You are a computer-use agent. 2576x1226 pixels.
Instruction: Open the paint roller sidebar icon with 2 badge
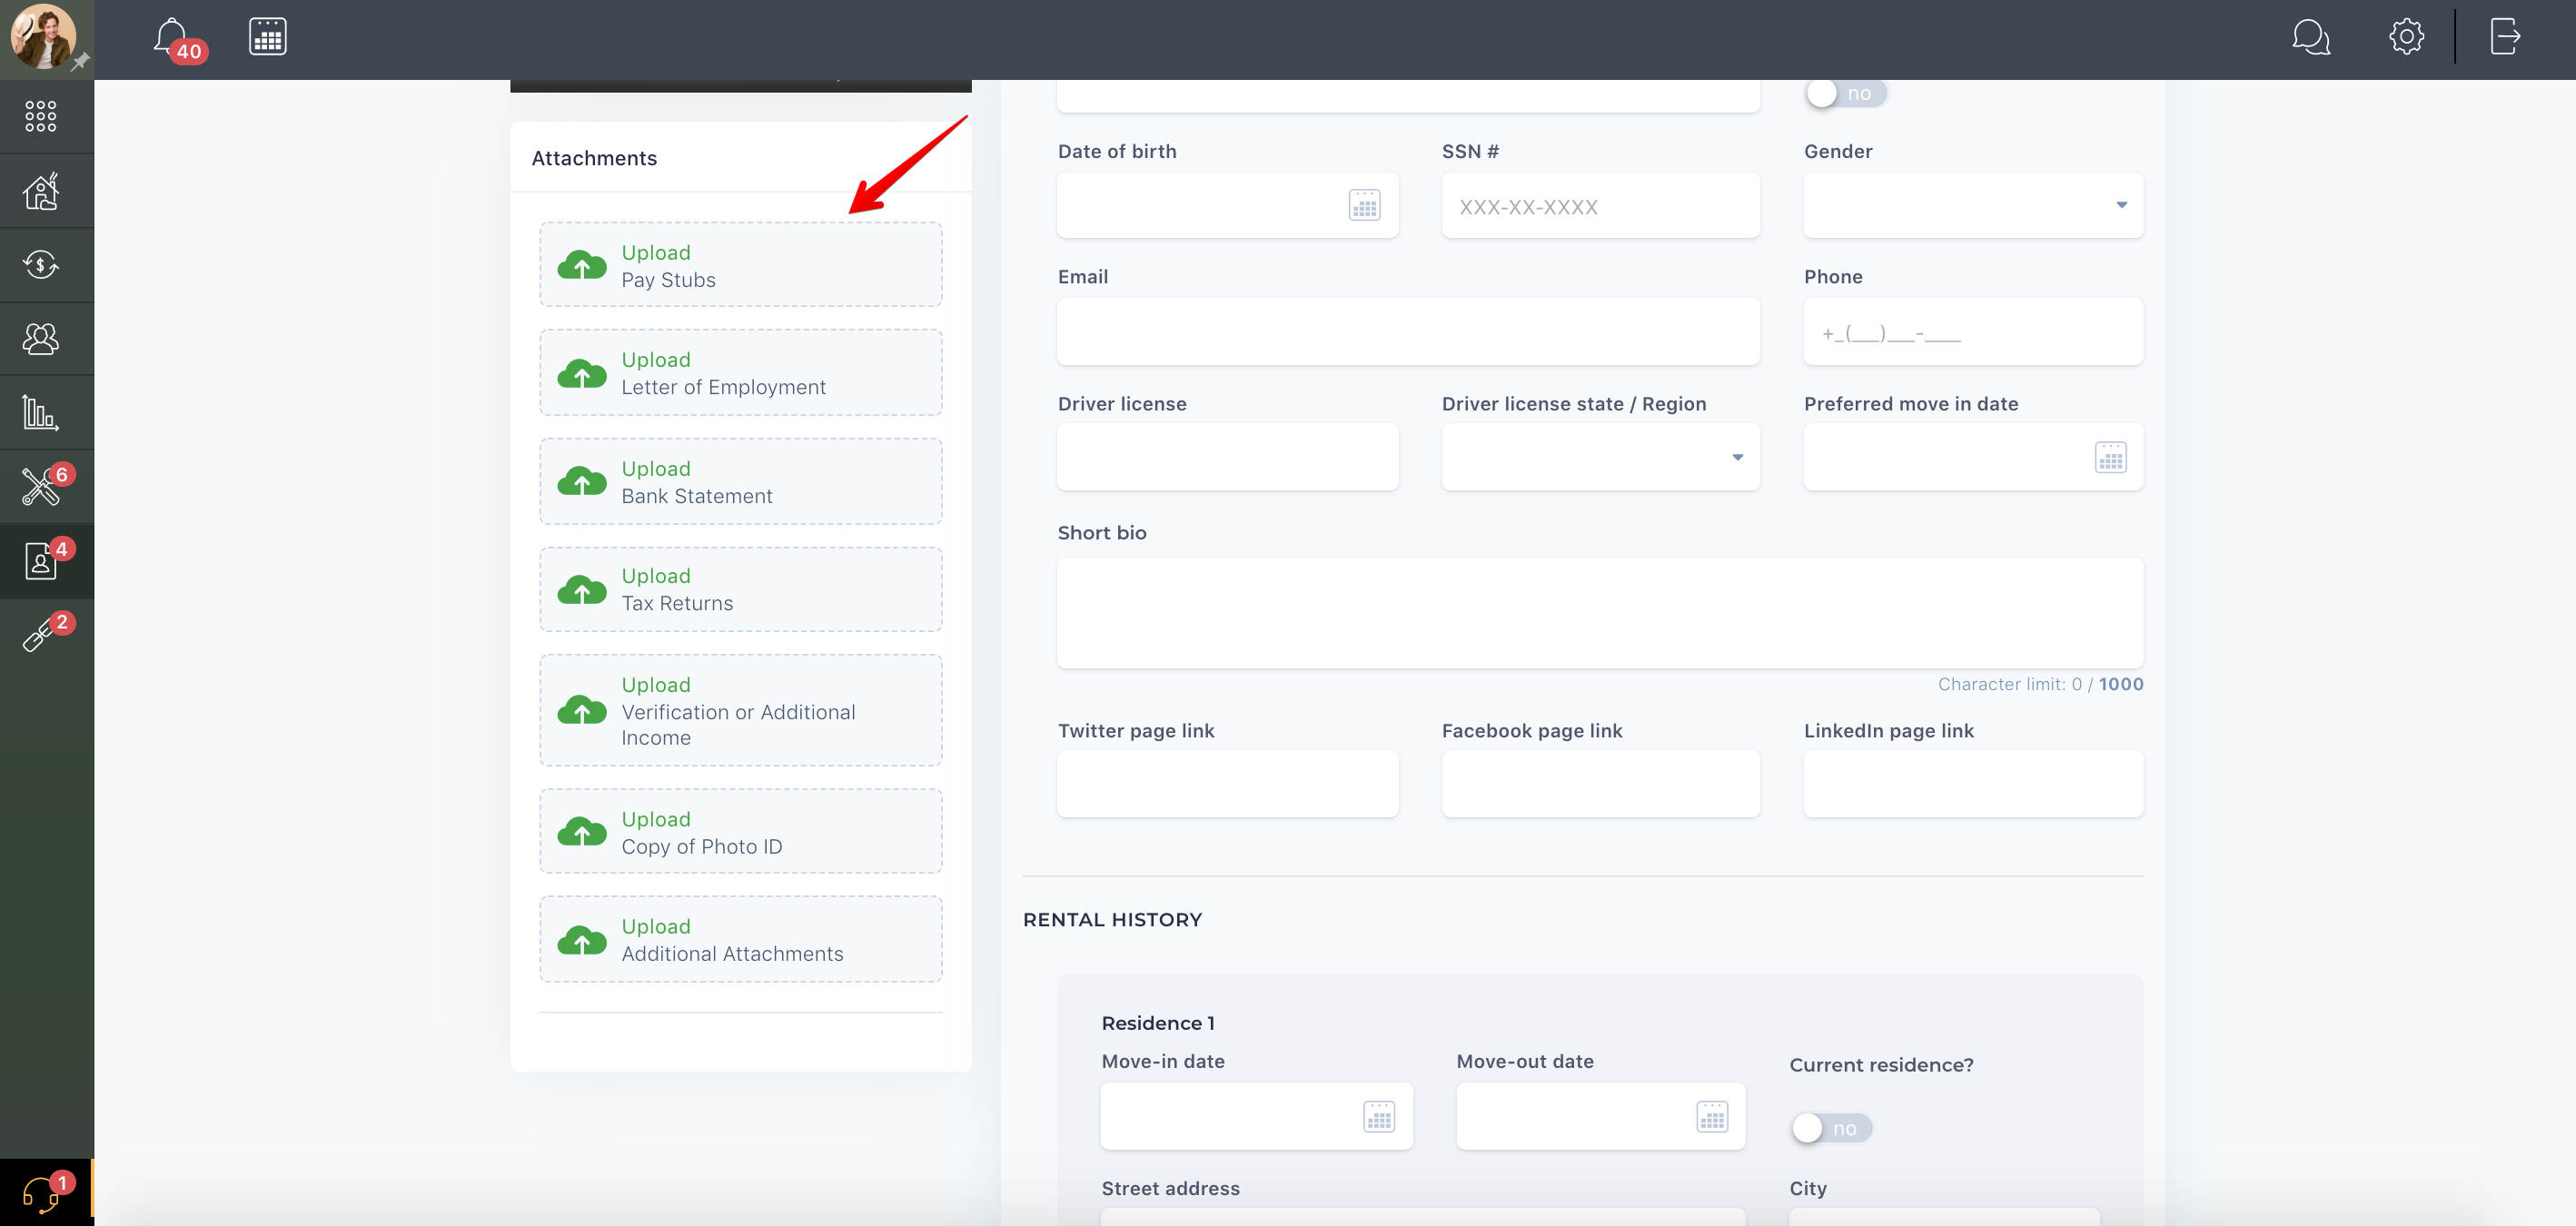point(41,634)
